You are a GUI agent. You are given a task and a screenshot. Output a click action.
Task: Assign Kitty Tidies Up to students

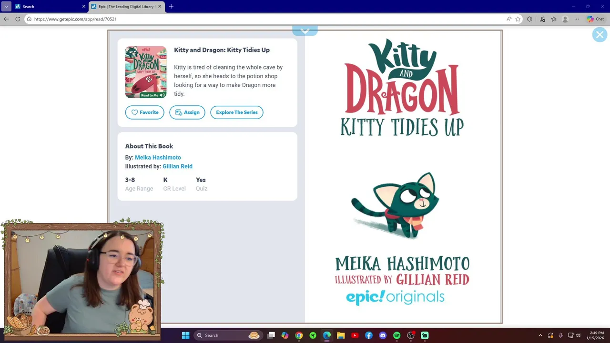tap(187, 112)
